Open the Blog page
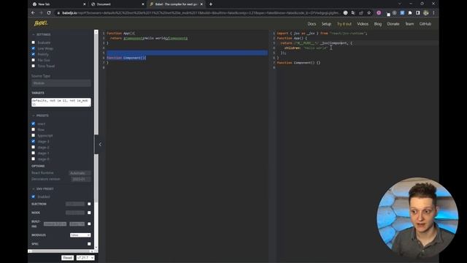Viewport: 467px width, 263px height. coord(378,24)
